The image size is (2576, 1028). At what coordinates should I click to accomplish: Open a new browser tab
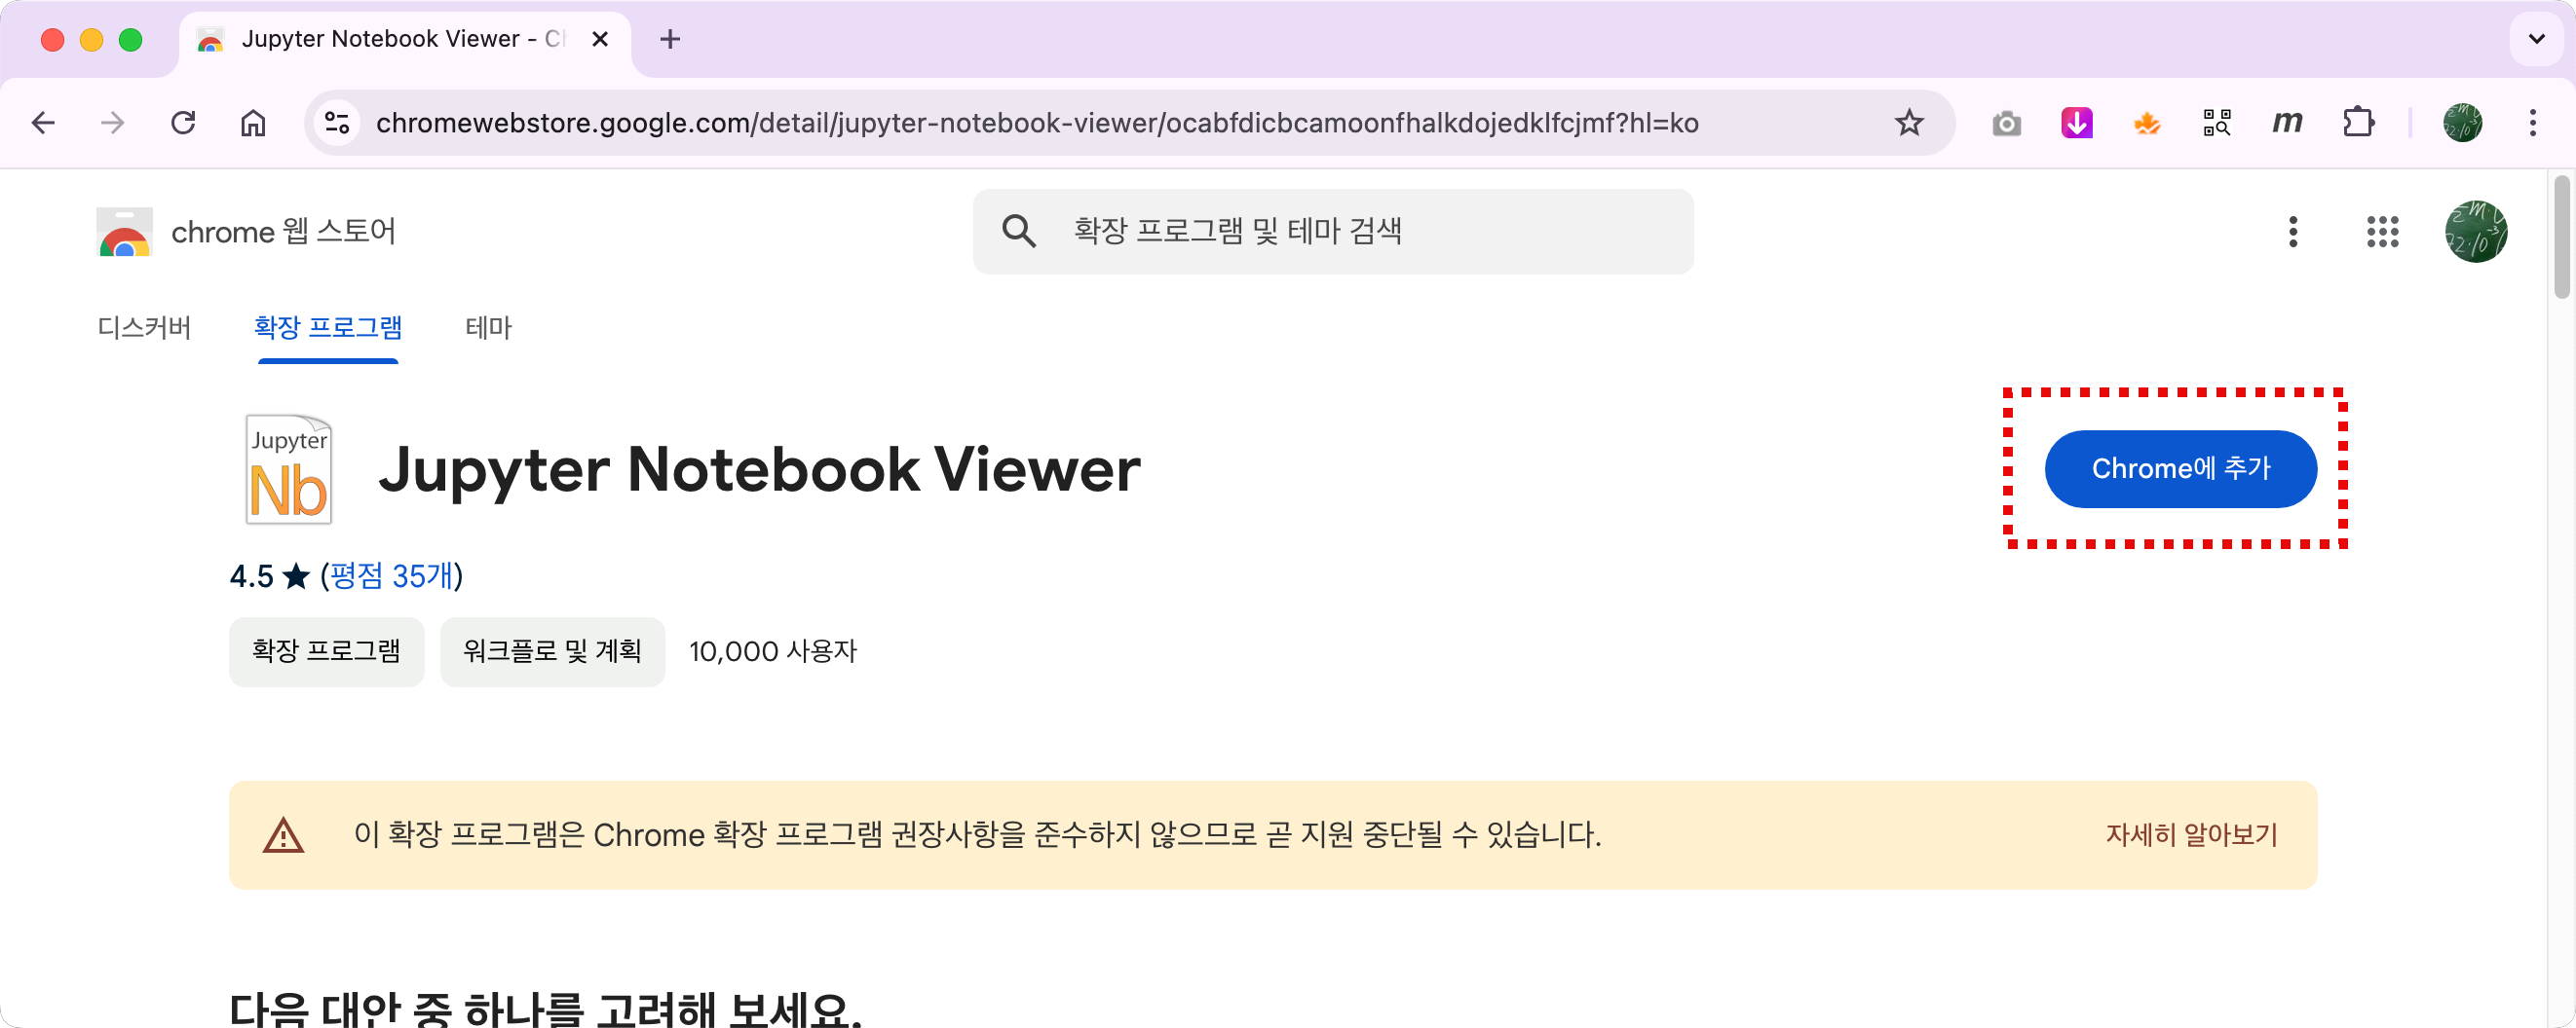670,39
